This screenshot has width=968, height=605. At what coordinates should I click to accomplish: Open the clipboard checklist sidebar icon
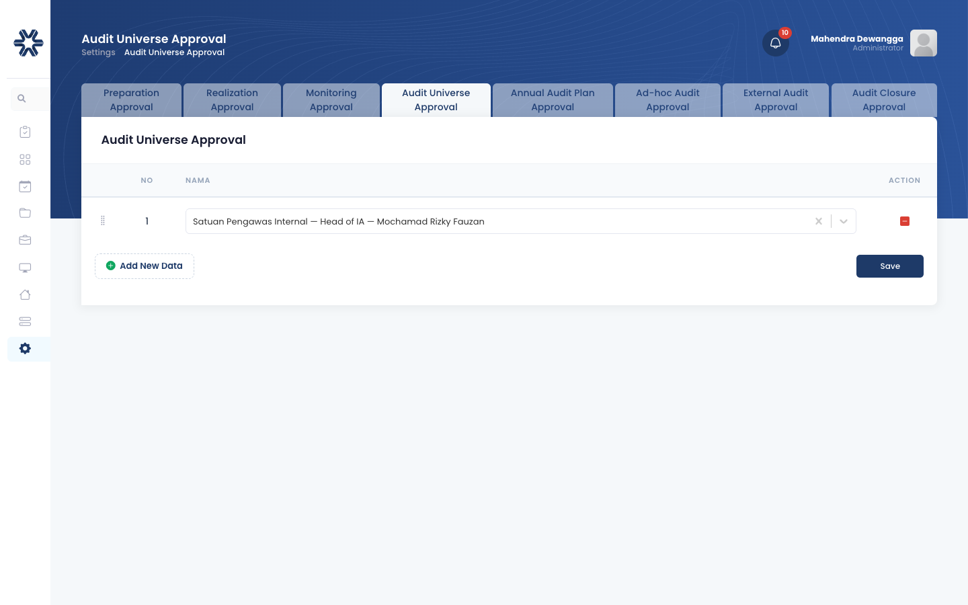coord(25,132)
